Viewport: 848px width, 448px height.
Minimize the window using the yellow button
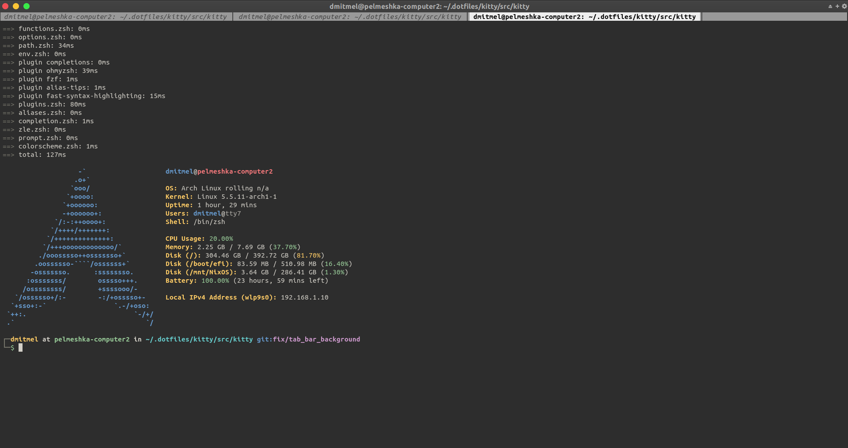point(16,6)
